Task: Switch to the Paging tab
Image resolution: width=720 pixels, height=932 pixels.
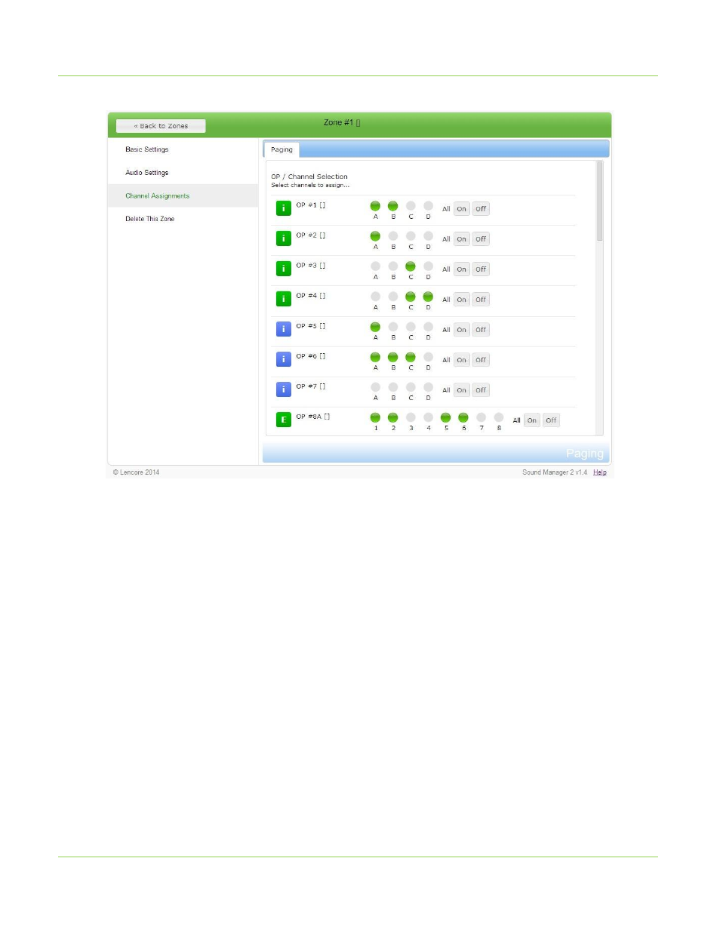Action: click(282, 149)
